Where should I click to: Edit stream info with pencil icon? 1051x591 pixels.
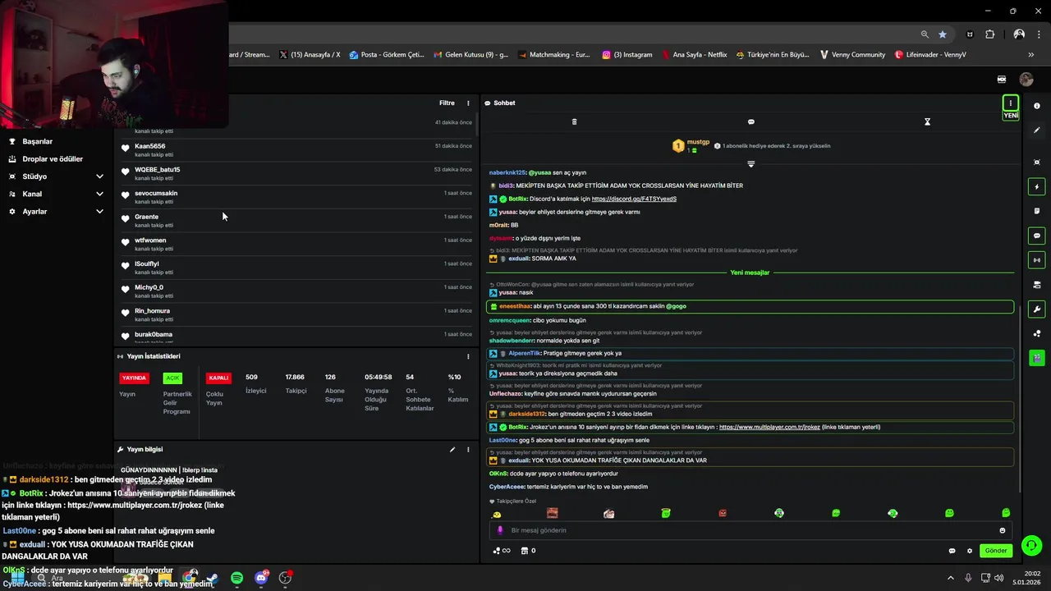[452, 450]
